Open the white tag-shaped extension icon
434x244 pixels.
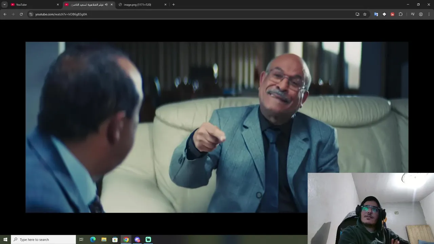pos(384,14)
